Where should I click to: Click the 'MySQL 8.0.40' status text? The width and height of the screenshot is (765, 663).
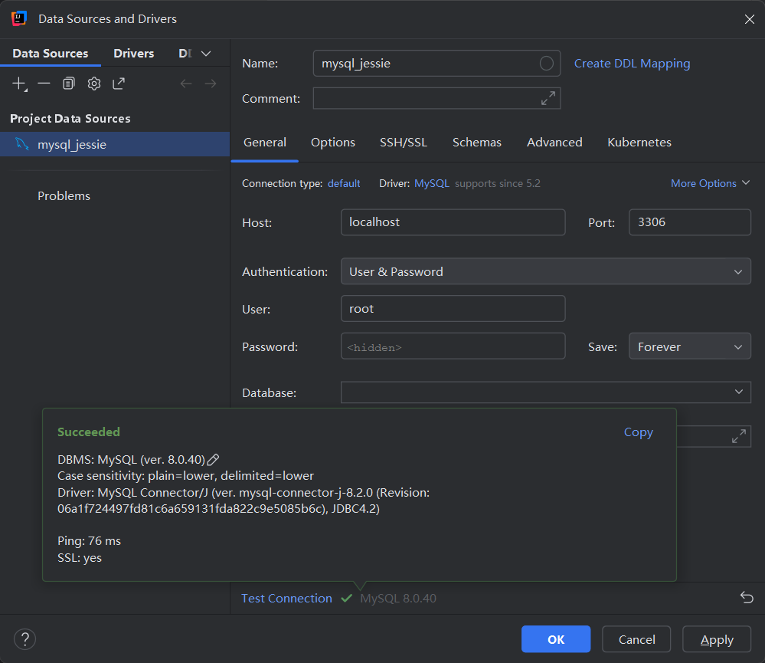(398, 598)
